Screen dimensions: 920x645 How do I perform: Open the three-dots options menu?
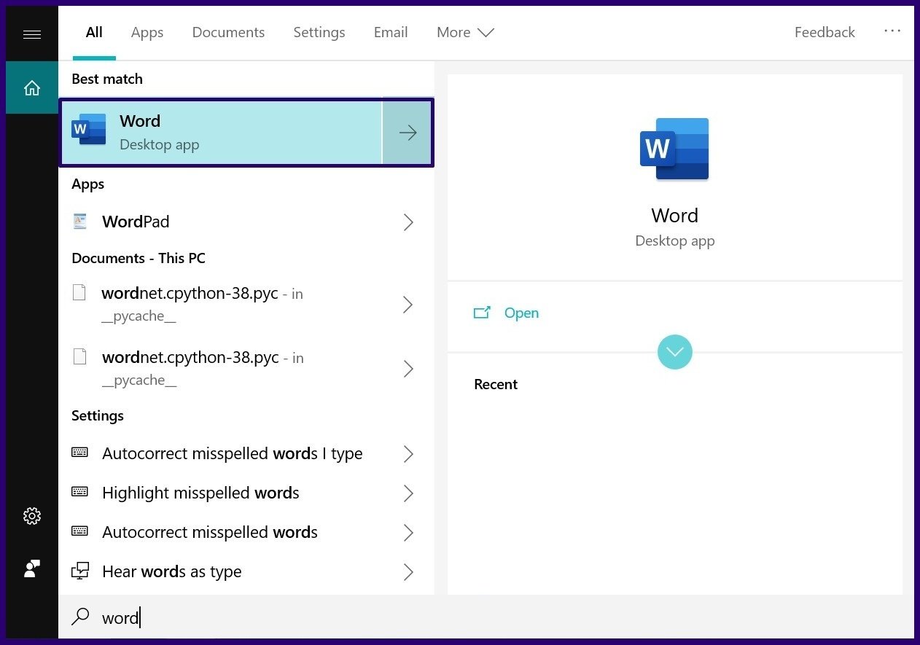click(x=892, y=31)
